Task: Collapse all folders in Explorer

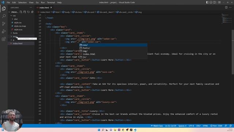Action: (x=32, y=12)
